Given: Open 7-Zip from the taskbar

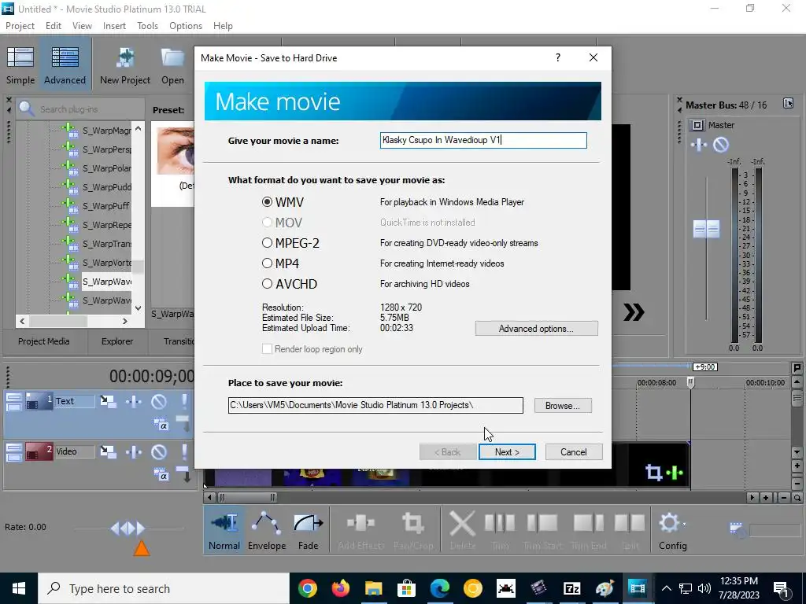Looking at the screenshot, I should [571, 588].
